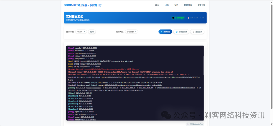Click the 实时日志监控 heading
Image resolution: width=273 pixels, height=126 pixels.
(x=75, y=17)
